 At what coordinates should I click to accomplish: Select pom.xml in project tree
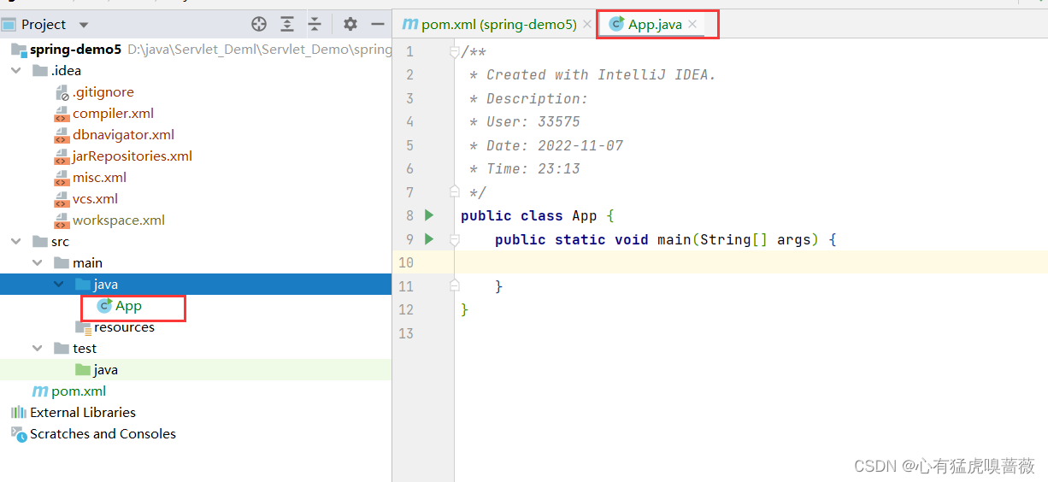coord(79,391)
